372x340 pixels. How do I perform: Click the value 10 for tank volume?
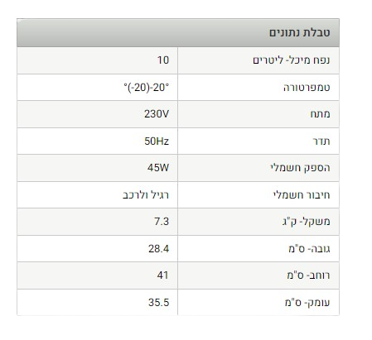point(163,60)
